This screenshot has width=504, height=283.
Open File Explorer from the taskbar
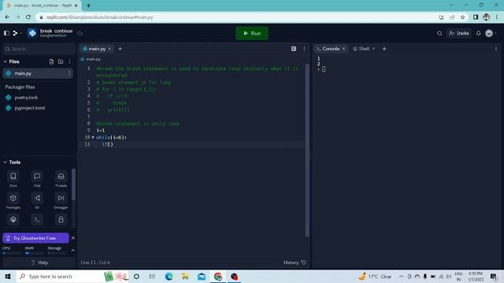pyautogui.click(x=185, y=276)
